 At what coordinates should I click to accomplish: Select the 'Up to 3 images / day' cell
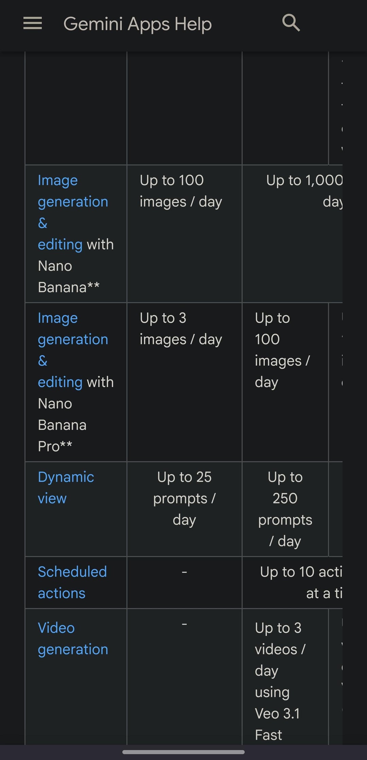click(x=180, y=329)
